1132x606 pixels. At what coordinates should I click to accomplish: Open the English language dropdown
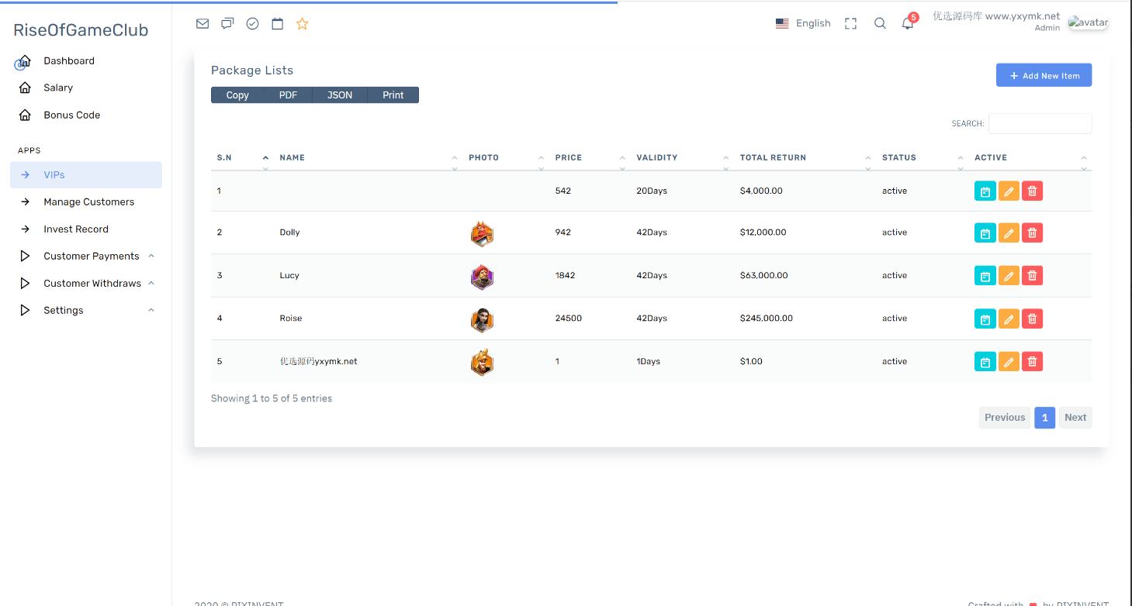pyautogui.click(x=804, y=24)
